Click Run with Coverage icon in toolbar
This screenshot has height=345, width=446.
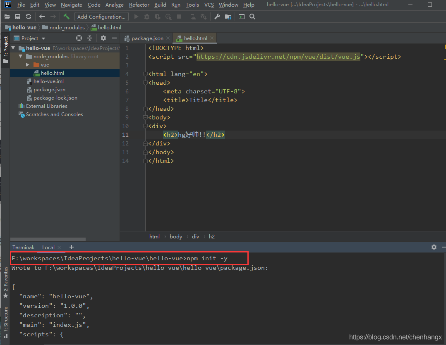[x=158, y=17]
